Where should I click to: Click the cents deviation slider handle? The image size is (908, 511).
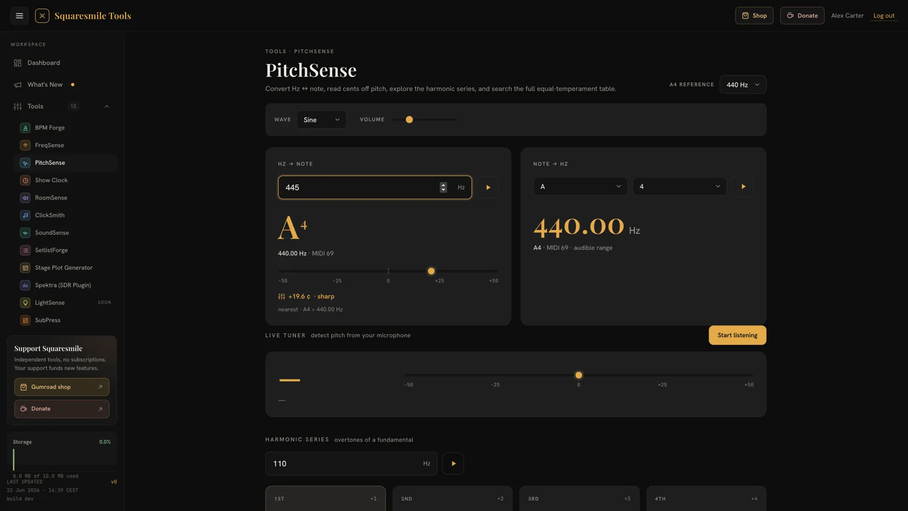[x=431, y=271]
